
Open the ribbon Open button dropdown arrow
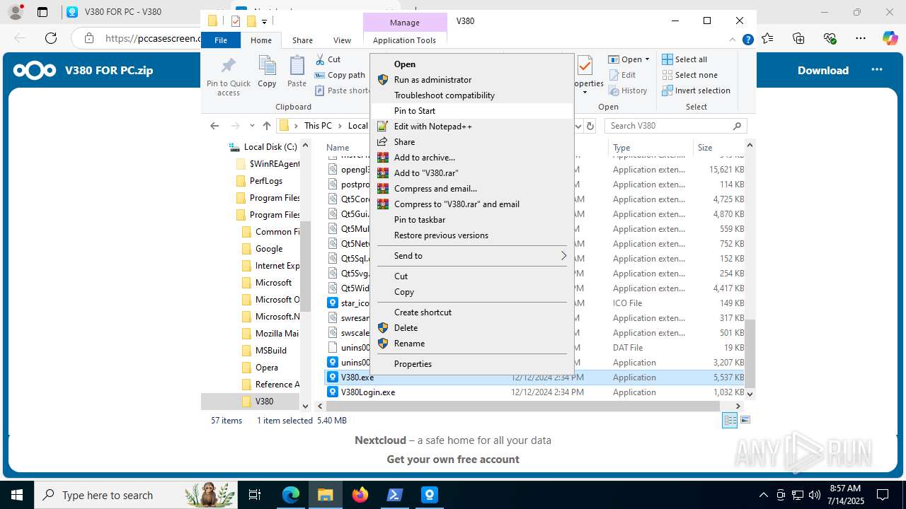coord(647,59)
